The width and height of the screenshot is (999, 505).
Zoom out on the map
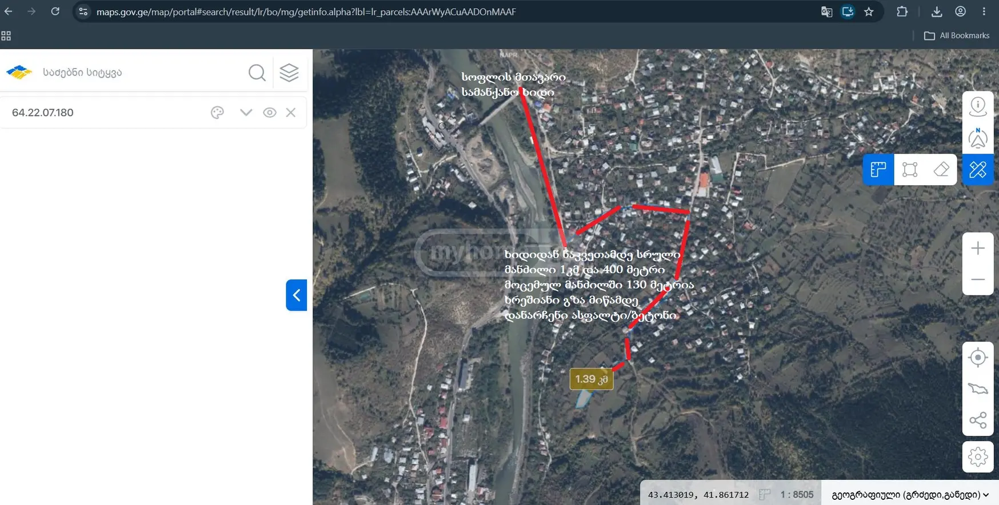978,280
